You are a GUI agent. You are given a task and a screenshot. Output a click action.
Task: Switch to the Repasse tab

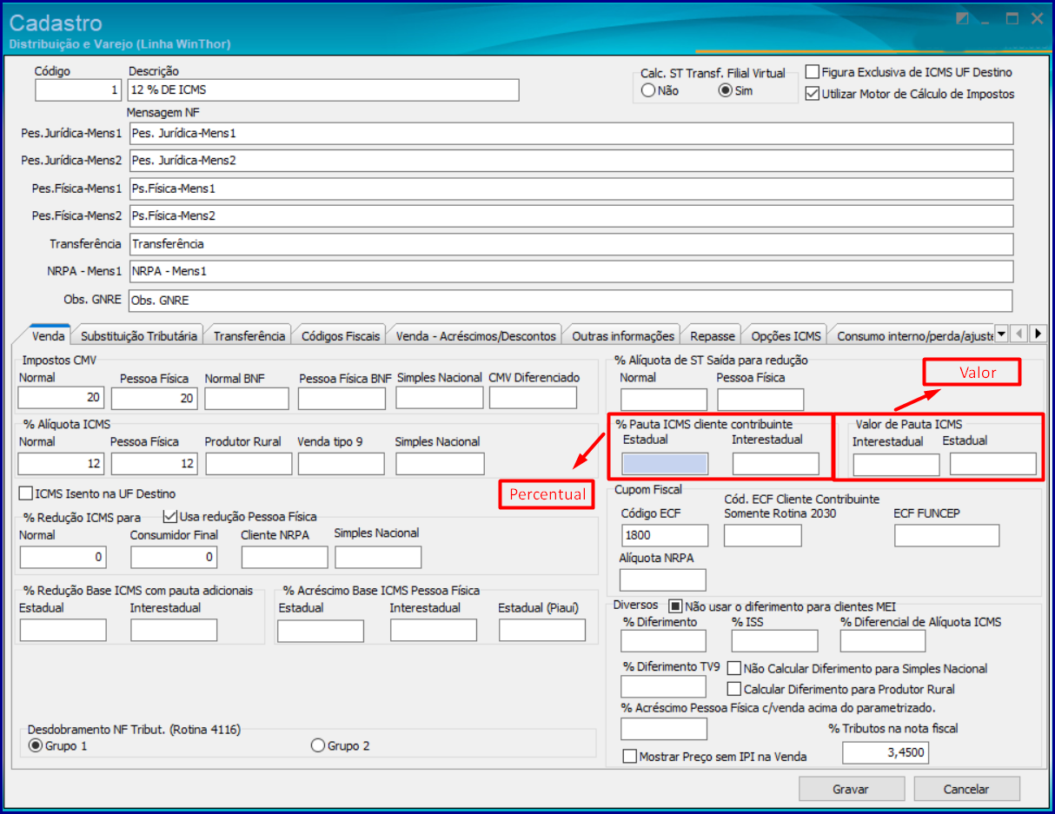[x=713, y=335]
